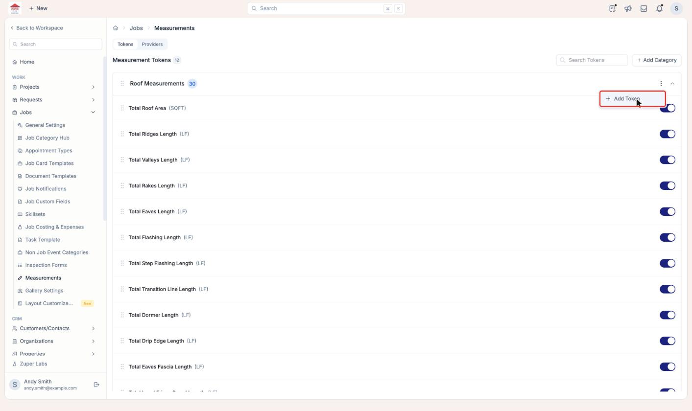The width and height of the screenshot is (692, 411).
Task: Expand Organizations in the sidebar
Action: point(93,341)
